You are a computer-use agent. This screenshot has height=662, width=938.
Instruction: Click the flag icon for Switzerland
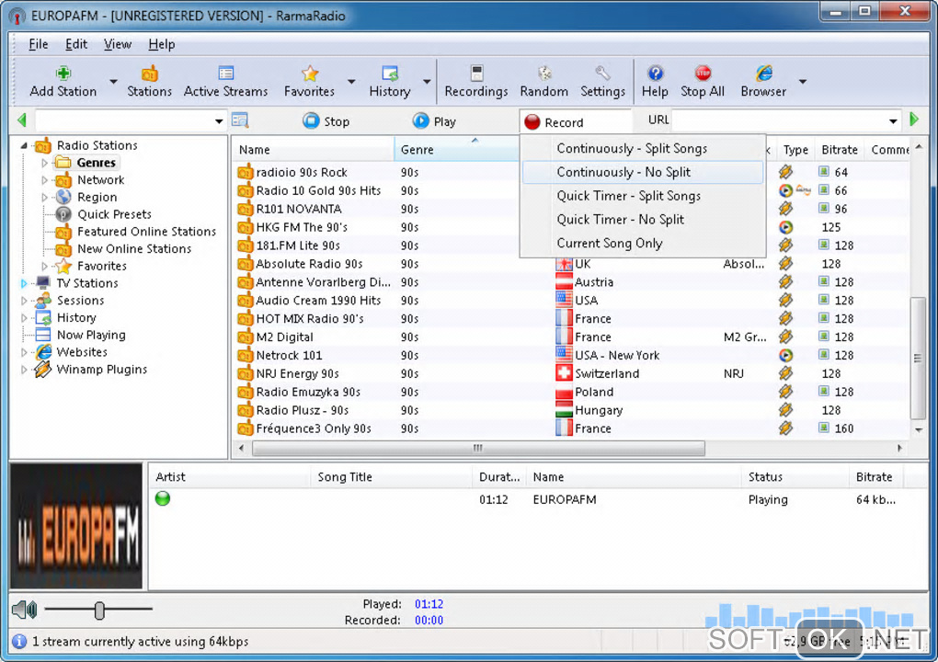coord(564,373)
